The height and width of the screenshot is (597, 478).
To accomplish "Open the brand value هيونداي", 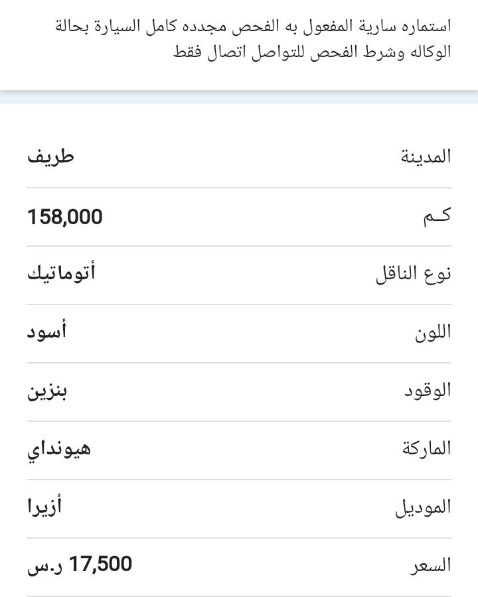I will point(59,450).
